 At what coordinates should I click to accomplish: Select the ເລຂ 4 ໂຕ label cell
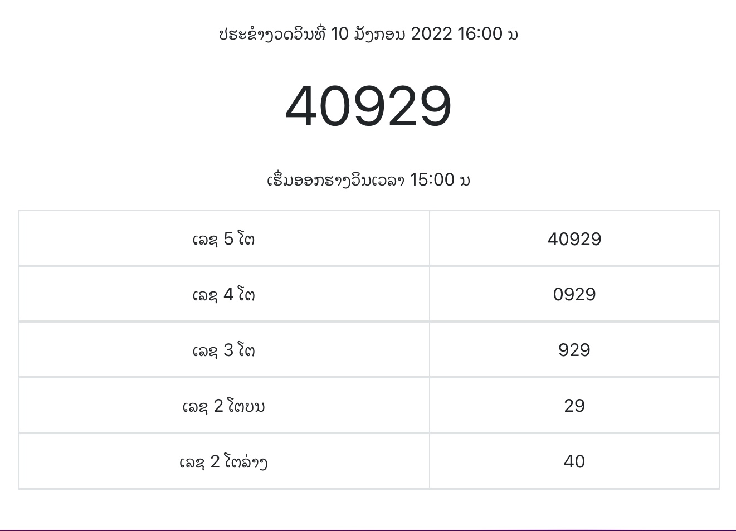click(x=224, y=294)
